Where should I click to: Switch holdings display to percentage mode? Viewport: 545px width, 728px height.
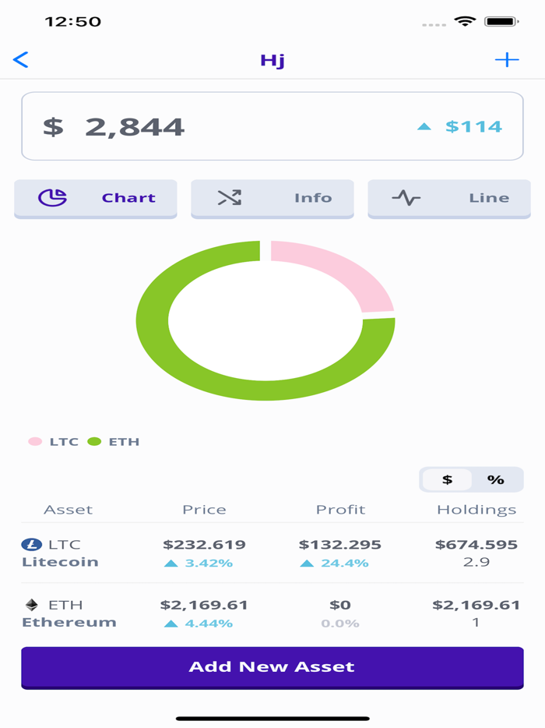[497, 479]
